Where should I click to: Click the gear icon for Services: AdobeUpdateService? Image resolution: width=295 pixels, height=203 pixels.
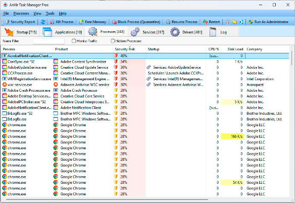(x=149, y=67)
